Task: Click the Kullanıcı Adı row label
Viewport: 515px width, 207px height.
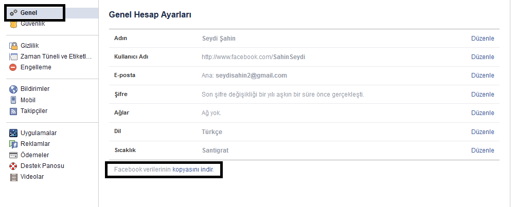Action: coord(131,57)
